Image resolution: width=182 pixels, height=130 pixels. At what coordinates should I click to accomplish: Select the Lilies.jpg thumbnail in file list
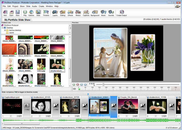tap(41, 64)
